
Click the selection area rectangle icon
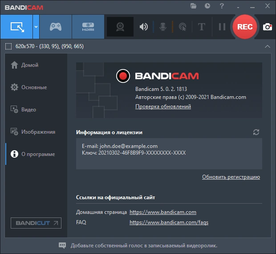point(8,46)
